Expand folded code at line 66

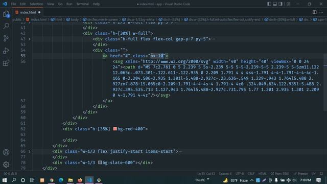30,151
